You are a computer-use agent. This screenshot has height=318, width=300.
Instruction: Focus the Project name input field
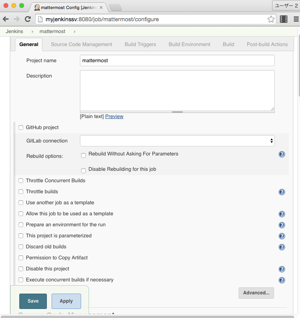(177, 61)
